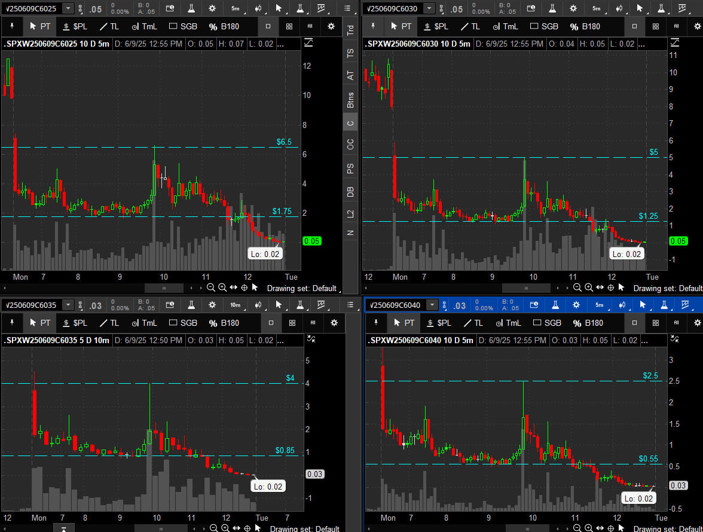Click the symbol link chain icon in C6025 chart

[80, 8]
